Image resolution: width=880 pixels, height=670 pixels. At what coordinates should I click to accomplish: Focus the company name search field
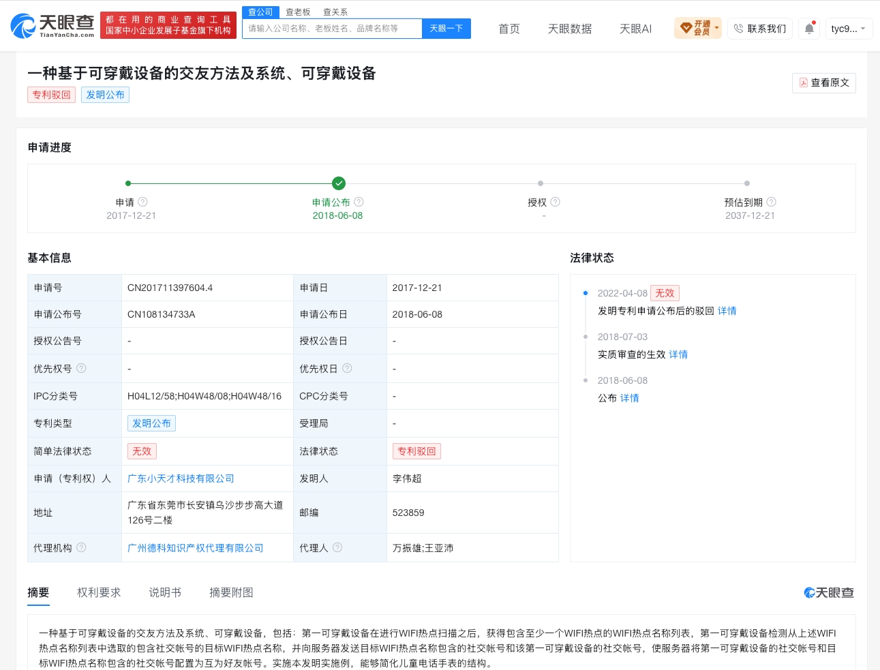tap(332, 29)
